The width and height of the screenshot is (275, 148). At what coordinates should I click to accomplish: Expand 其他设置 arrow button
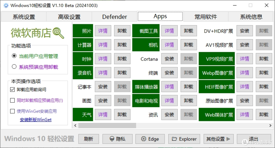(x=218, y=139)
